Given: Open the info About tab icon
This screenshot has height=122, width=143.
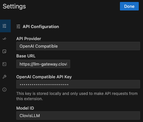Looking at the screenshot, I should [x=5, y=89].
